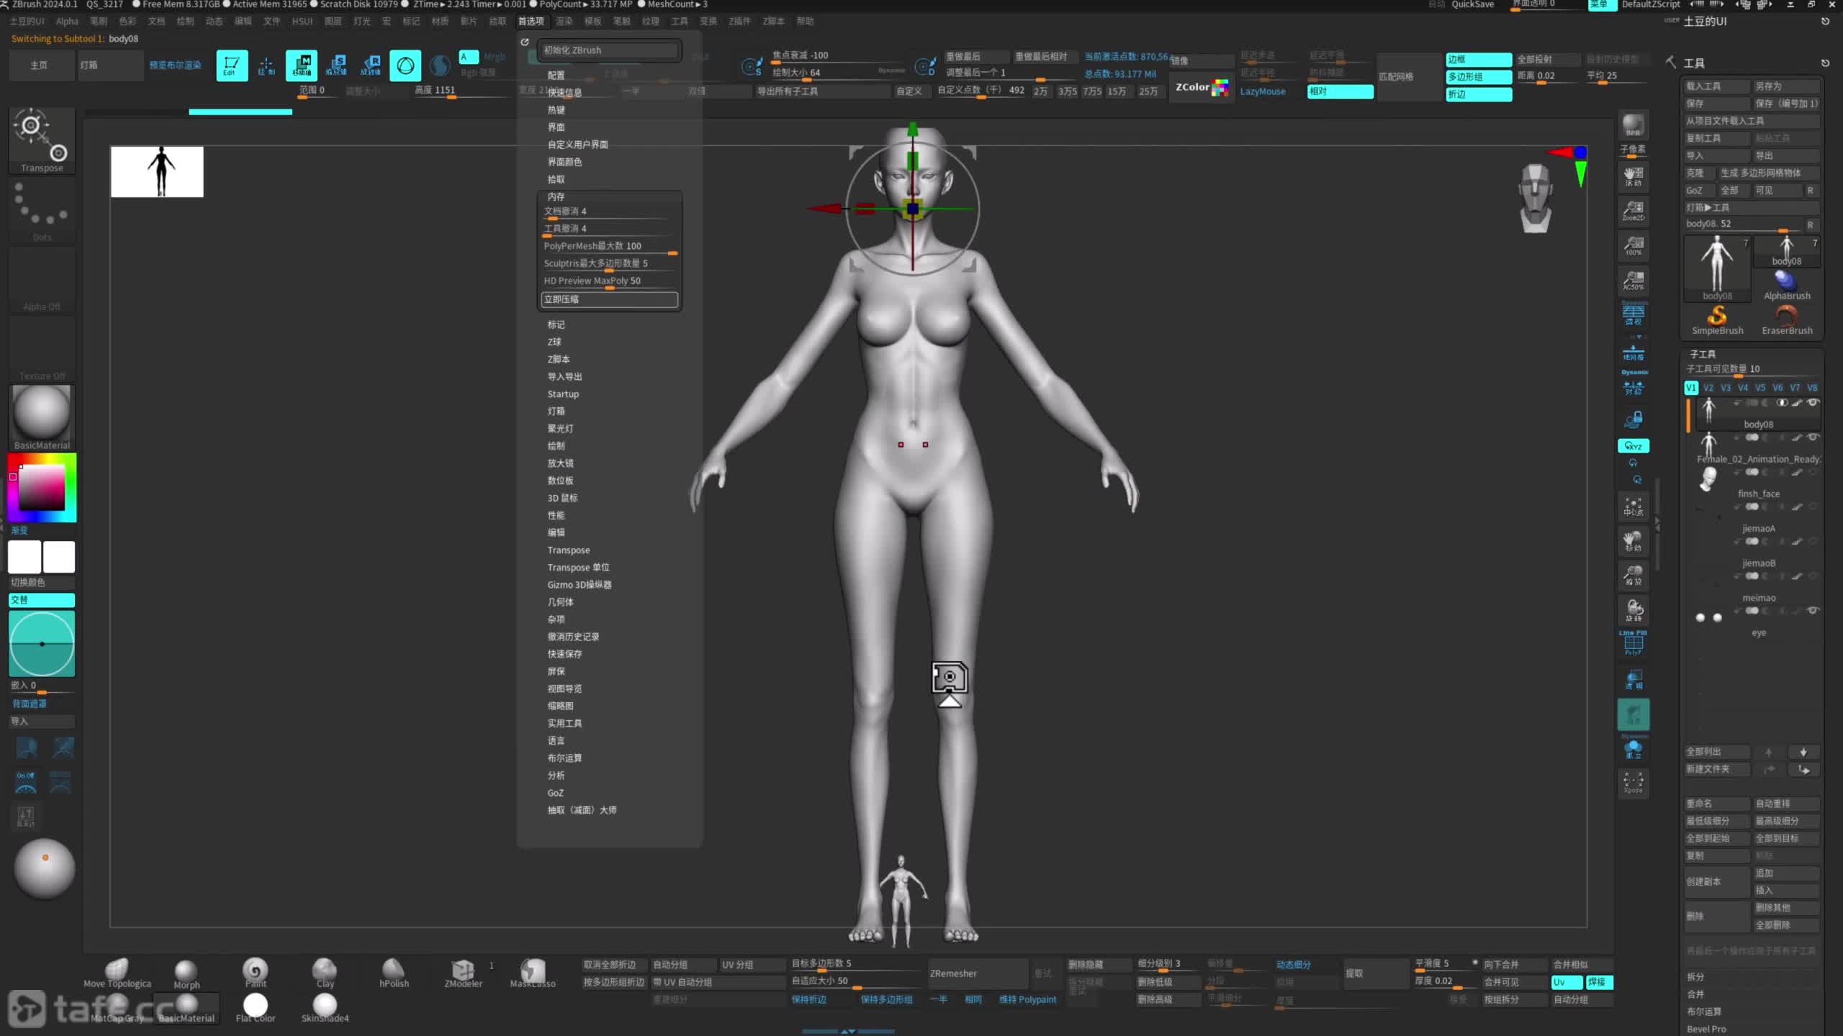Screen dimensions: 1843x1036
Task: Open the Transpose brush selector
Action: pyautogui.click(x=42, y=141)
